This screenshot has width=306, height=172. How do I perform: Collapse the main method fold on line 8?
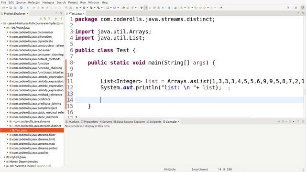74,63
